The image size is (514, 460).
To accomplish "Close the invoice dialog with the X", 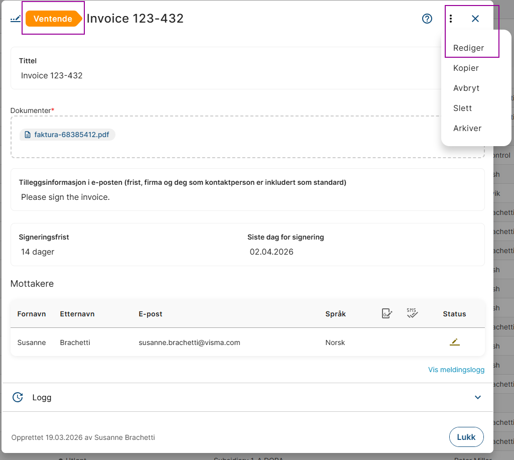I will click(x=475, y=19).
